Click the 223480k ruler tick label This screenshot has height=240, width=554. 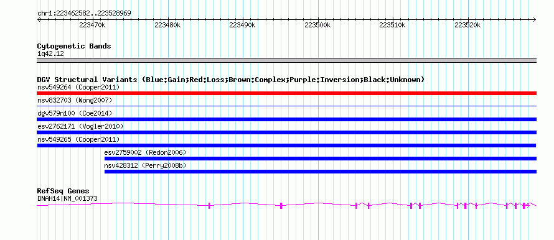[167, 25]
